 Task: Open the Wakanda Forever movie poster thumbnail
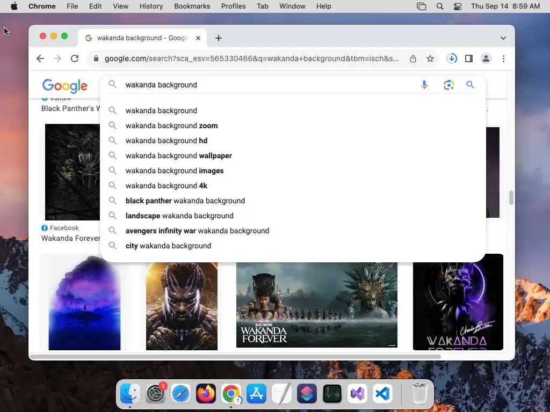click(317, 305)
